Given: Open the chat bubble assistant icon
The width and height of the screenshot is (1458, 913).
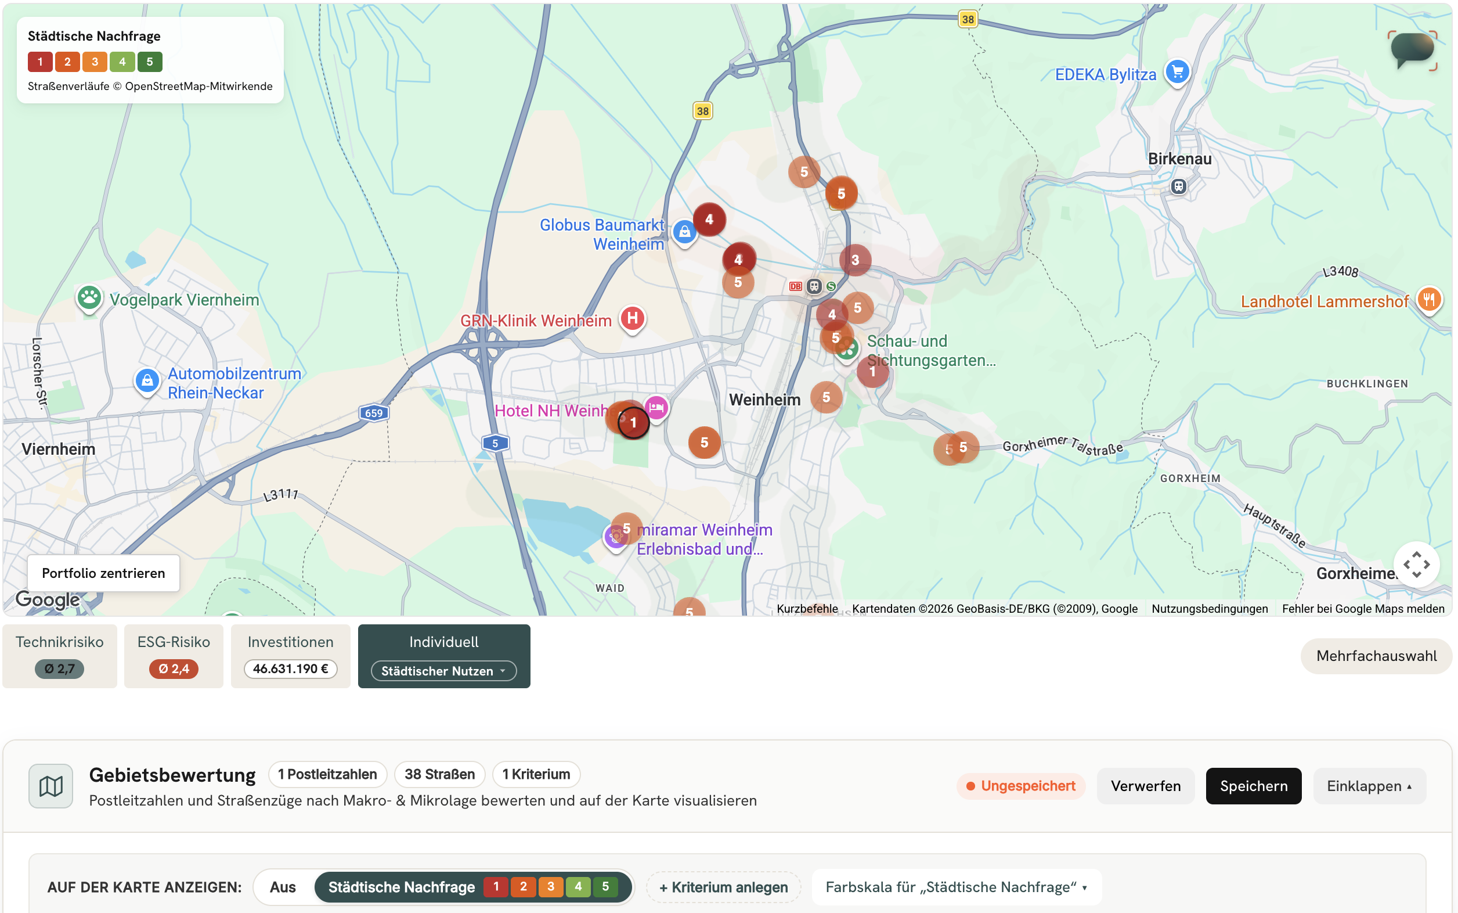Looking at the screenshot, I should tap(1412, 51).
